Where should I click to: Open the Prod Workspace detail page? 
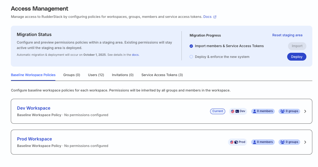pyautogui.click(x=34, y=139)
